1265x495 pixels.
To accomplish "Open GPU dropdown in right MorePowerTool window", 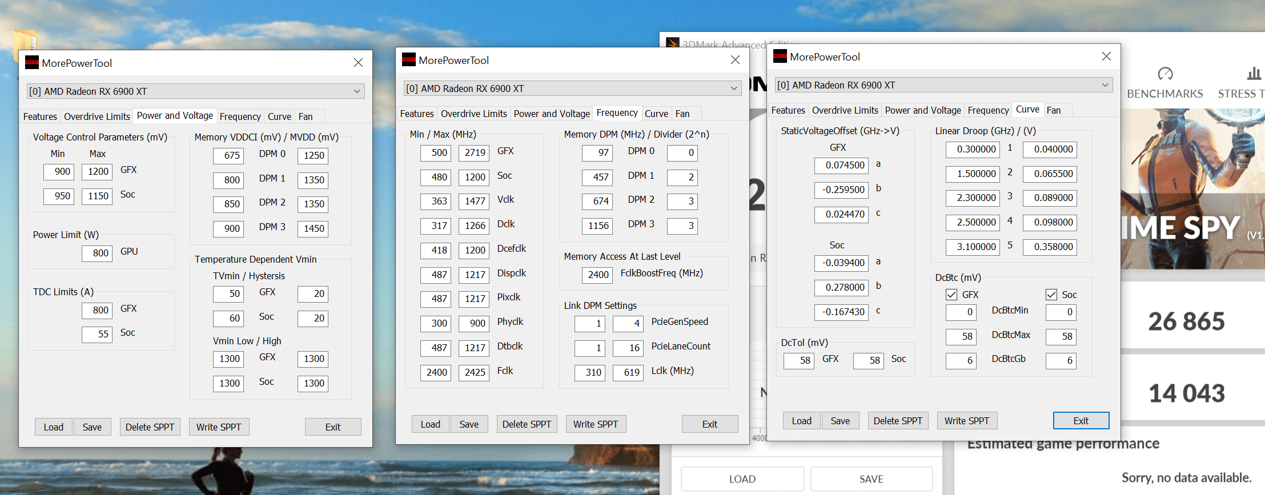I will tap(944, 85).
